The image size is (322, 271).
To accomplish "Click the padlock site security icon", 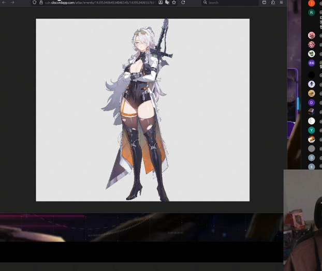I will pos(41,3).
